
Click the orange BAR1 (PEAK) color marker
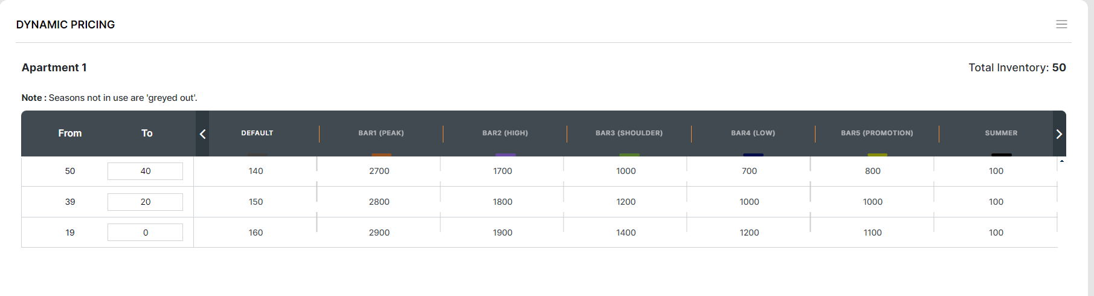coord(381,155)
